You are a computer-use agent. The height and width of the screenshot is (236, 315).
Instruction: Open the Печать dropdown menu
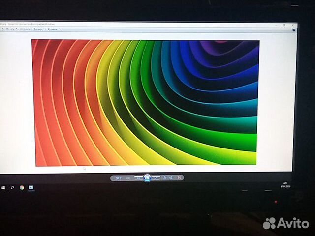10,29
